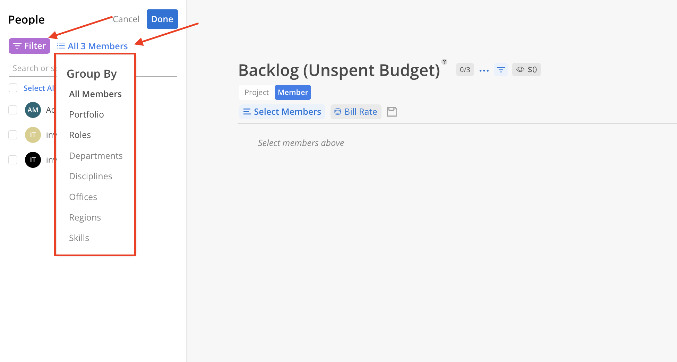Click the save disk icon
The height and width of the screenshot is (362, 677).
(x=392, y=112)
